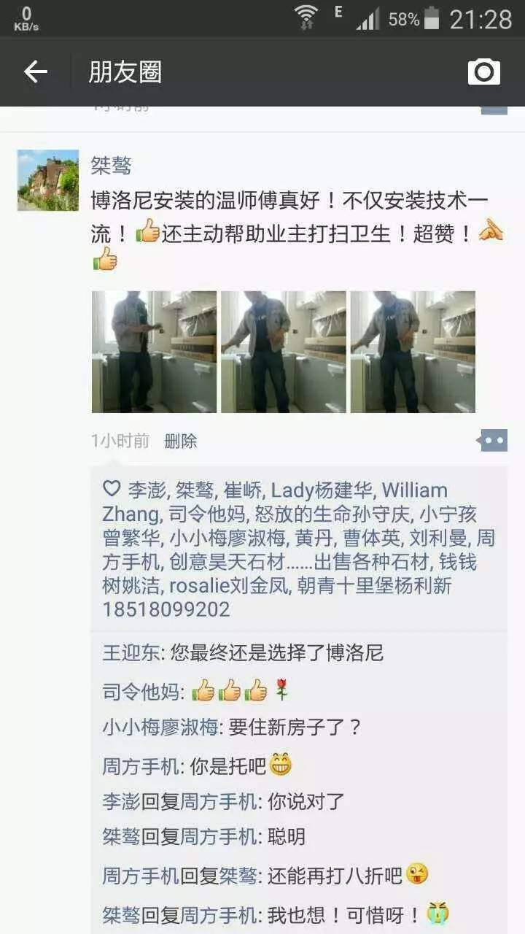The image size is (525, 934).
Task: Open the camera icon to post
Action: click(484, 72)
